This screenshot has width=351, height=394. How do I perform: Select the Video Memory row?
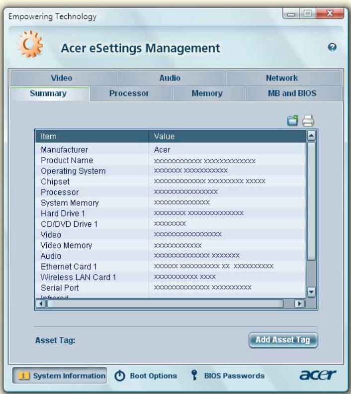(x=171, y=245)
